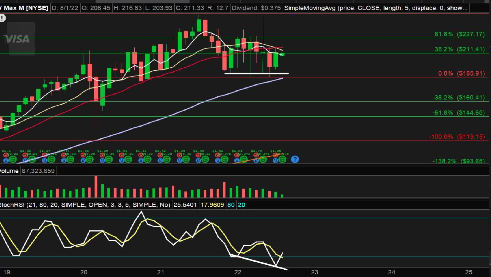Click the red phone icon under $1.47
This screenshot has width=491, height=277.
64,155
